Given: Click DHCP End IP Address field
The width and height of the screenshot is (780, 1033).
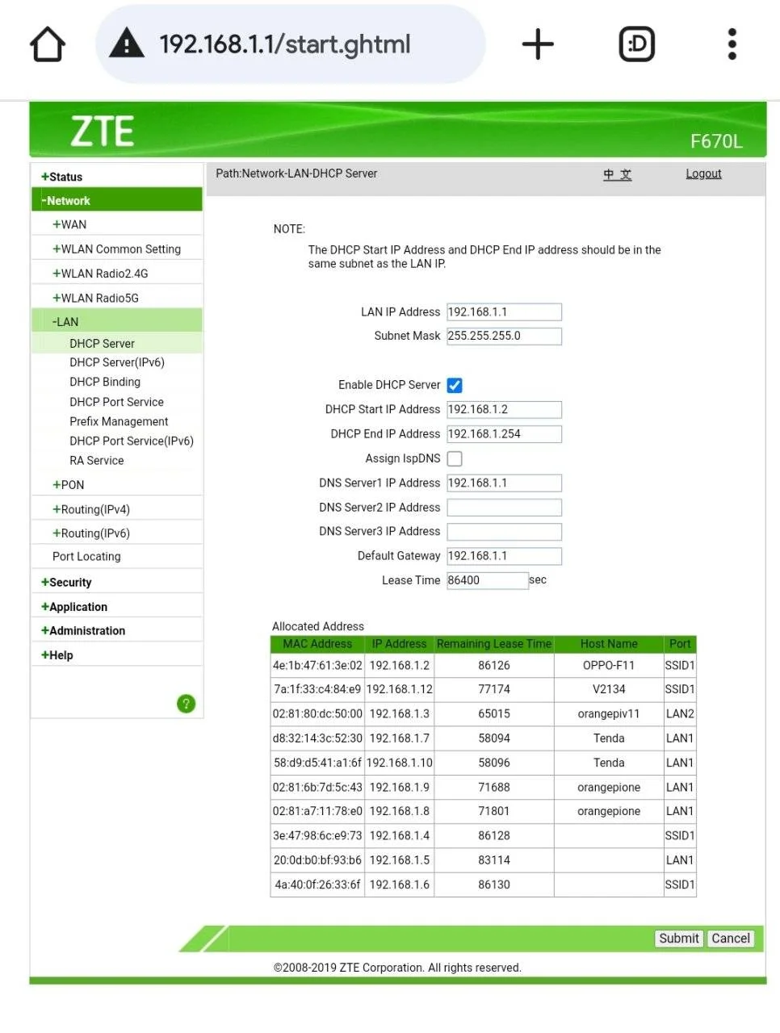Looking at the screenshot, I should [504, 434].
